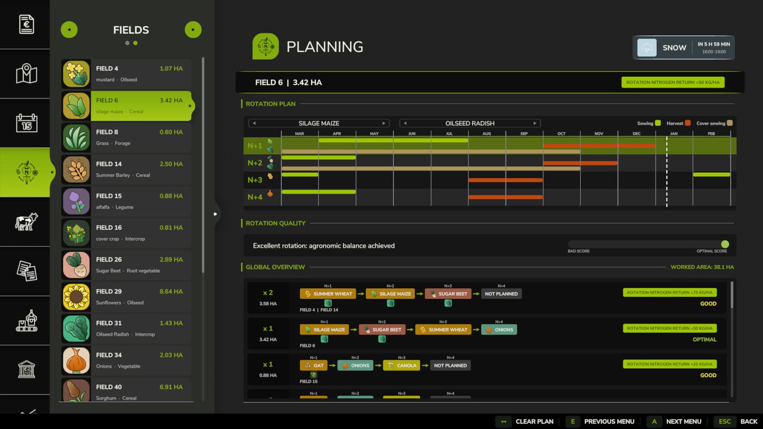Switch Silage Maize crop to previous option

[254, 123]
